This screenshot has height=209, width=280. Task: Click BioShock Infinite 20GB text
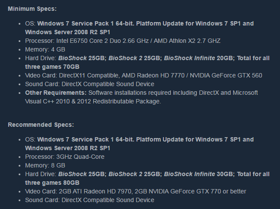pyautogui.click(x=199, y=58)
